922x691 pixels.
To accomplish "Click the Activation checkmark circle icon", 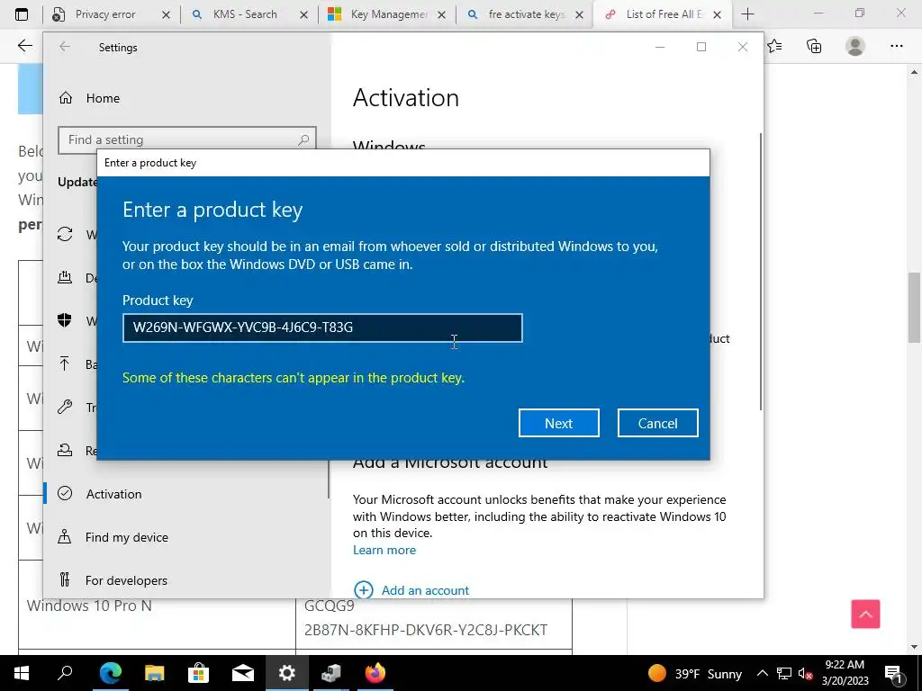I will coord(65,494).
